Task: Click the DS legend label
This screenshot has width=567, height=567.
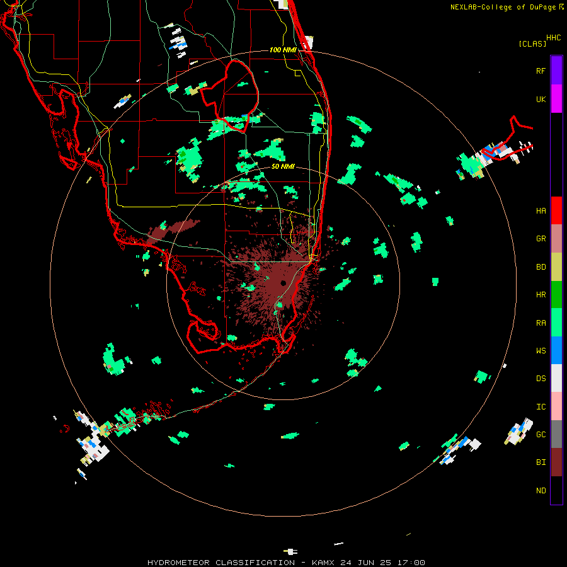Action: click(541, 379)
